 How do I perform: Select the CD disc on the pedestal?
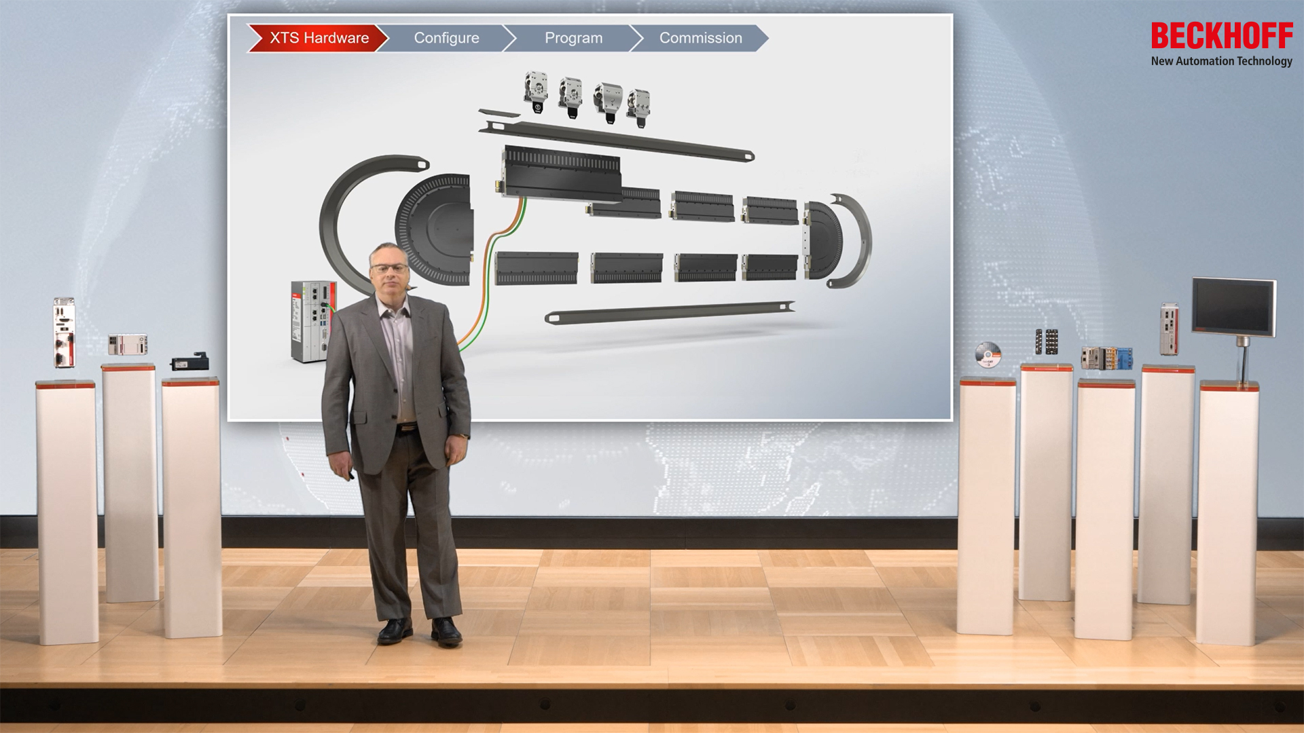click(988, 354)
